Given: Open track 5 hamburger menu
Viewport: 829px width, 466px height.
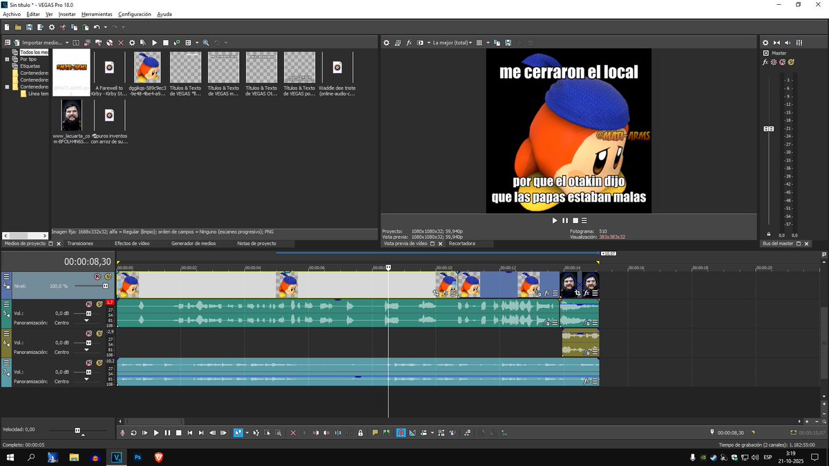Looking at the screenshot, I should tap(6, 304).
